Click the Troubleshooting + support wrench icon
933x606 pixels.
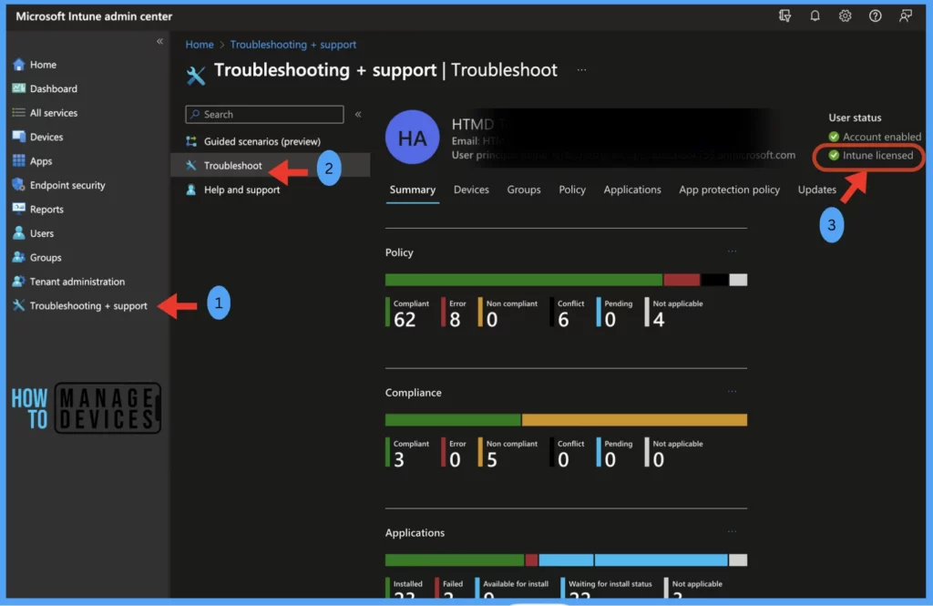pos(19,305)
